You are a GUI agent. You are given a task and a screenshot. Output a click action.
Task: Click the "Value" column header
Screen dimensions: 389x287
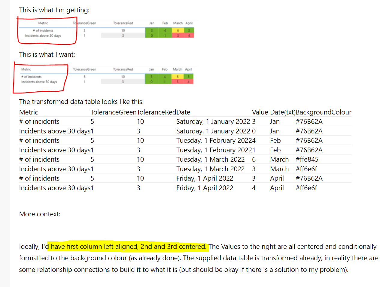point(260,112)
